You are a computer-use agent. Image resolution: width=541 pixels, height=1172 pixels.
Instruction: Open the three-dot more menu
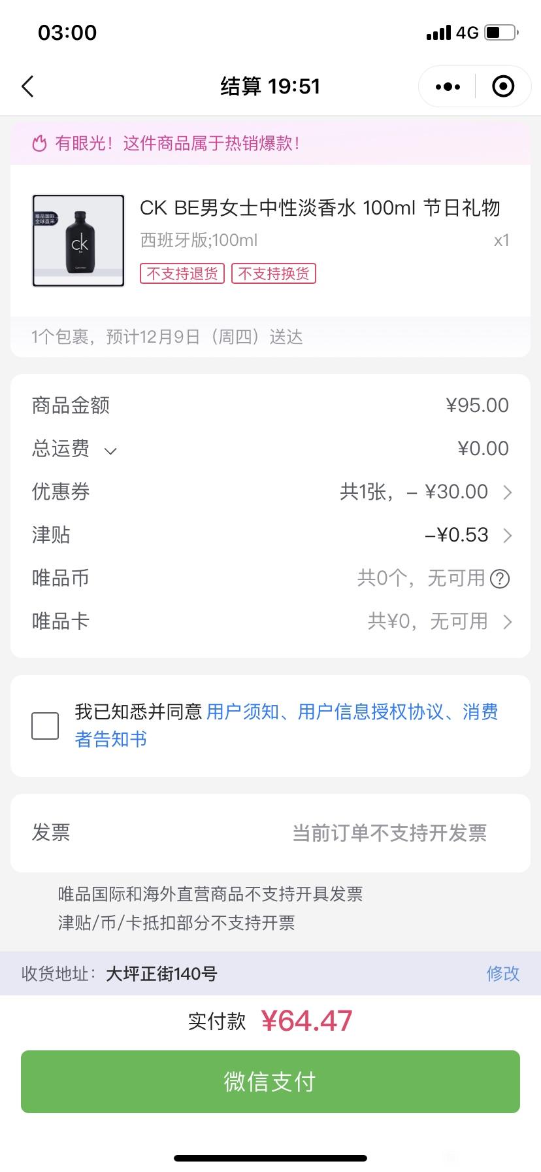tap(448, 86)
